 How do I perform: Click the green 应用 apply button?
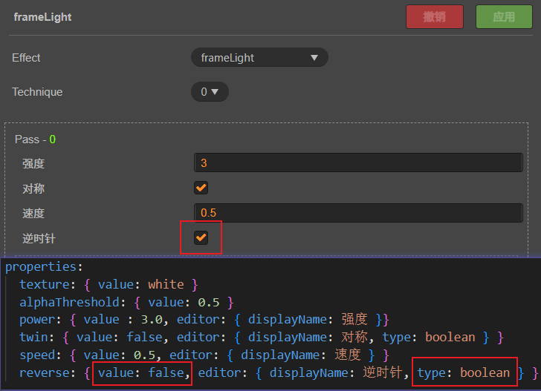pyautogui.click(x=504, y=16)
